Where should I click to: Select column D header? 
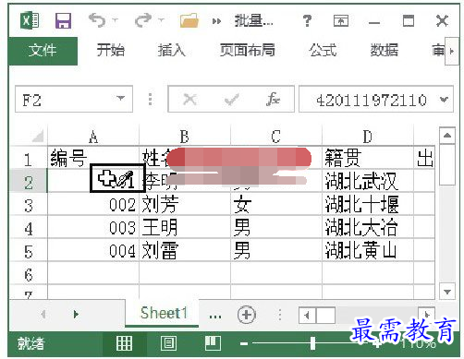tap(367, 137)
